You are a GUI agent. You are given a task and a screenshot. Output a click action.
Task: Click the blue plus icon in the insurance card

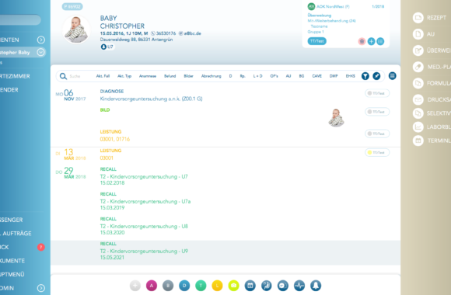click(371, 41)
